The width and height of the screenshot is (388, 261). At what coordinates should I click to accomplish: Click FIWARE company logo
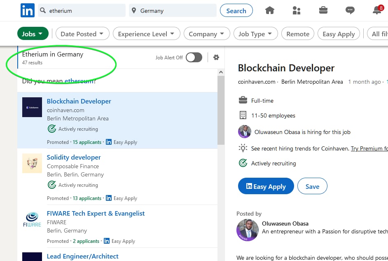click(32, 219)
